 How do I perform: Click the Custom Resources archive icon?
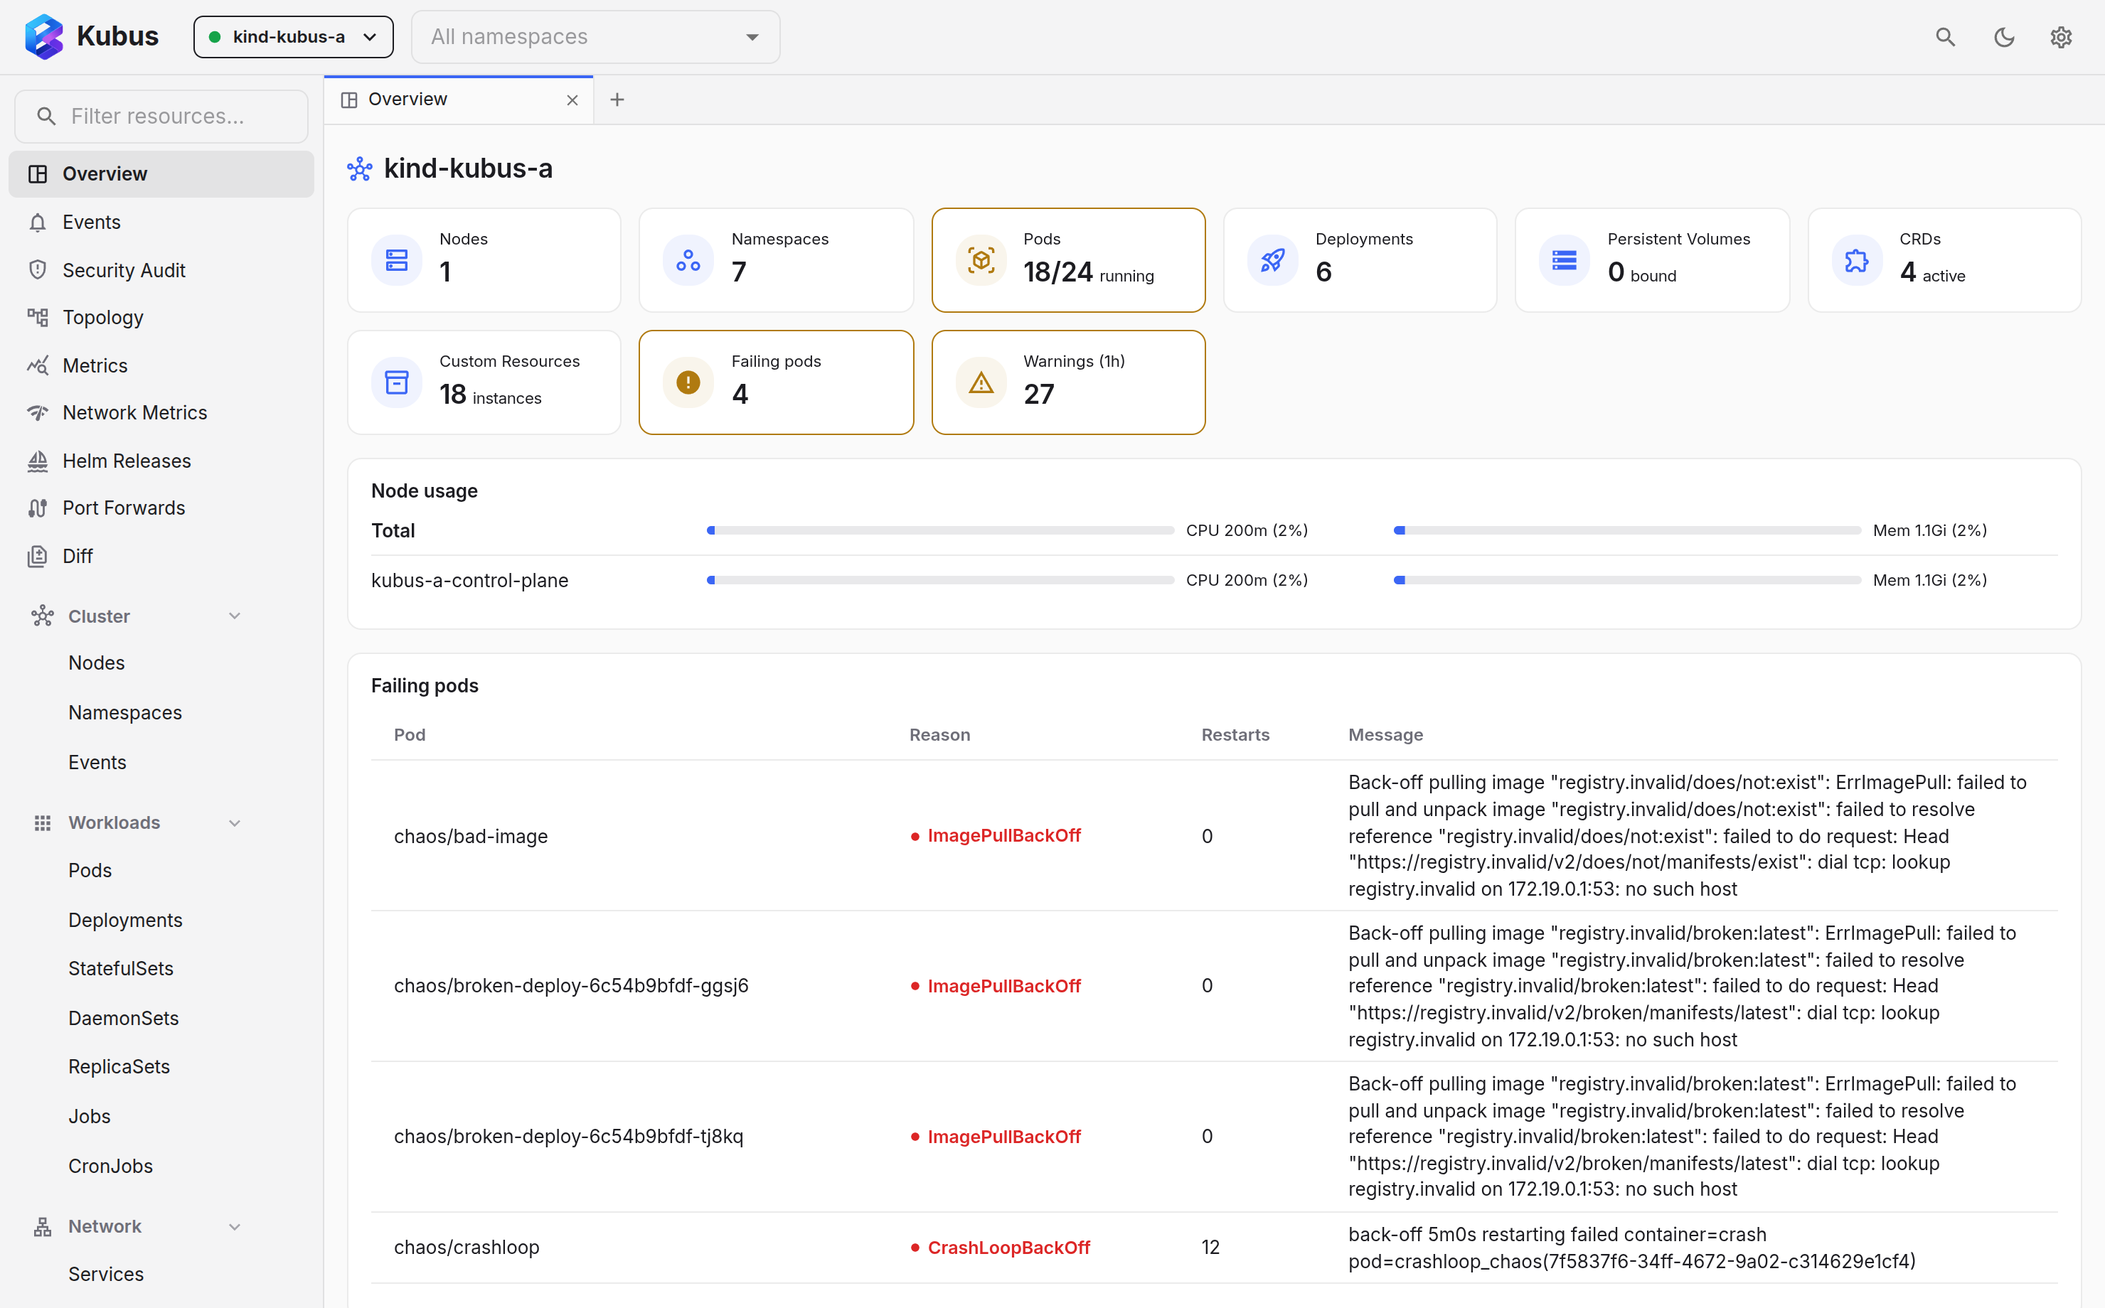[397, 382]
